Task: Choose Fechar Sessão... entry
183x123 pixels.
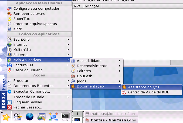Action: [x=39, y=107]
